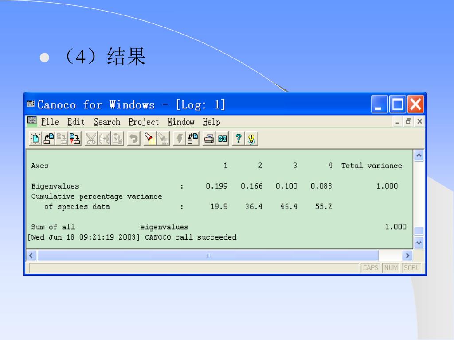454x340 pixels.
Task: Click the vertical scrollbar thumb
Action: coord(419,231)
